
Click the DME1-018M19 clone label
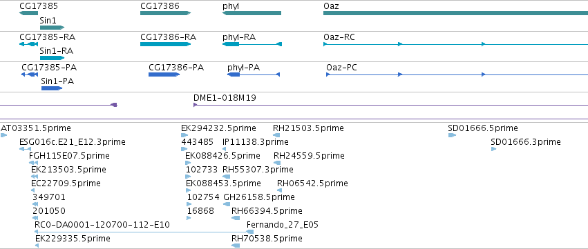click(225, 98)
